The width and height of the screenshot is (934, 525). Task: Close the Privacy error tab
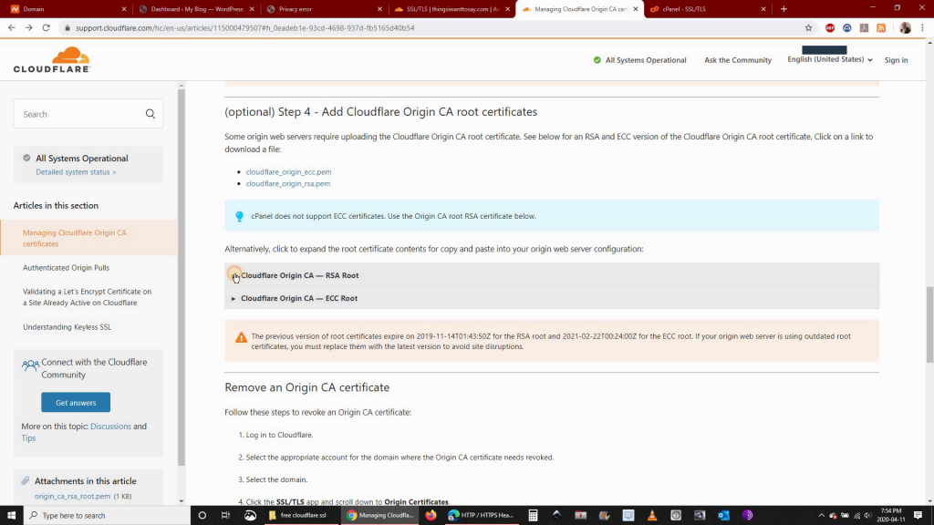coord(379,9)
